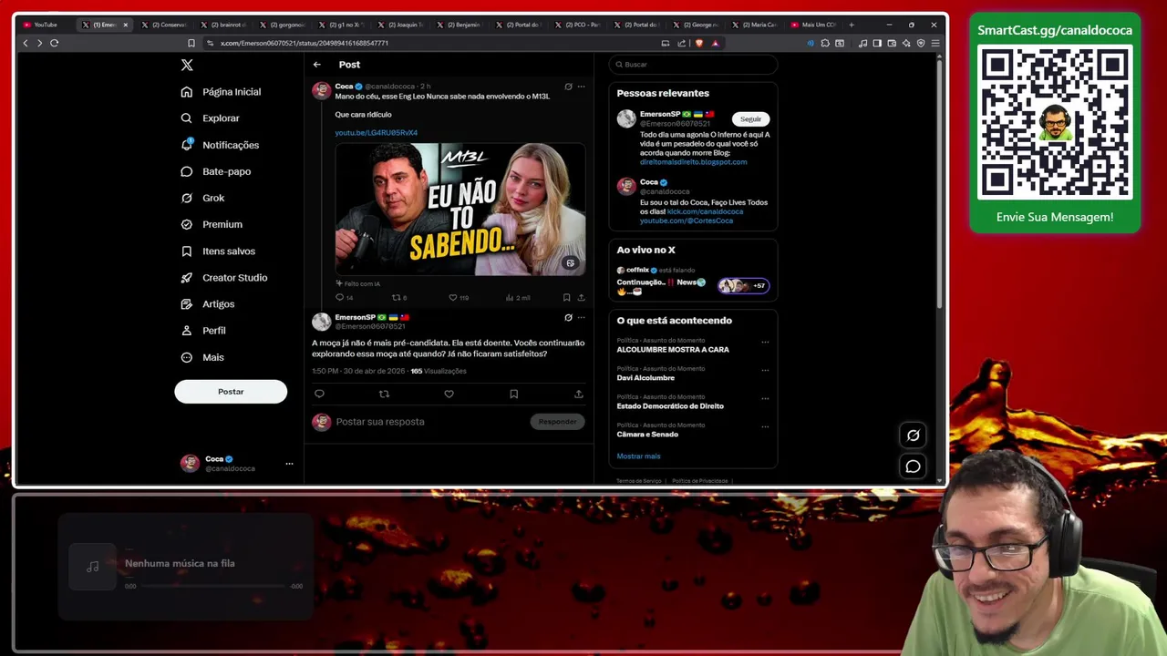Repost icon under EmersonSP's post
This screenshot has width=1167, height=656.
tap(384, 394)
